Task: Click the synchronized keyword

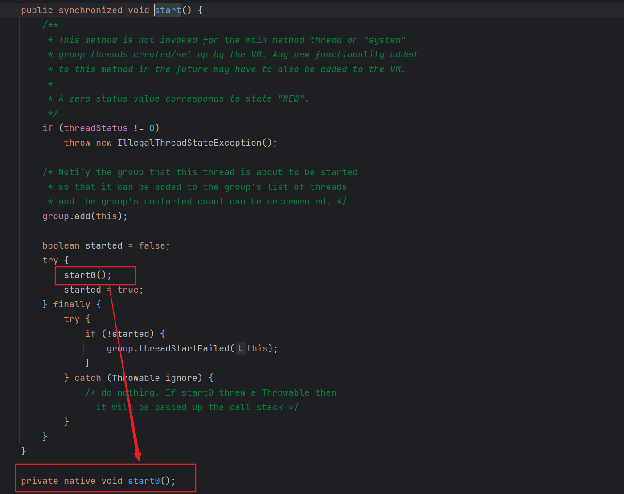Action: [90, 10]
